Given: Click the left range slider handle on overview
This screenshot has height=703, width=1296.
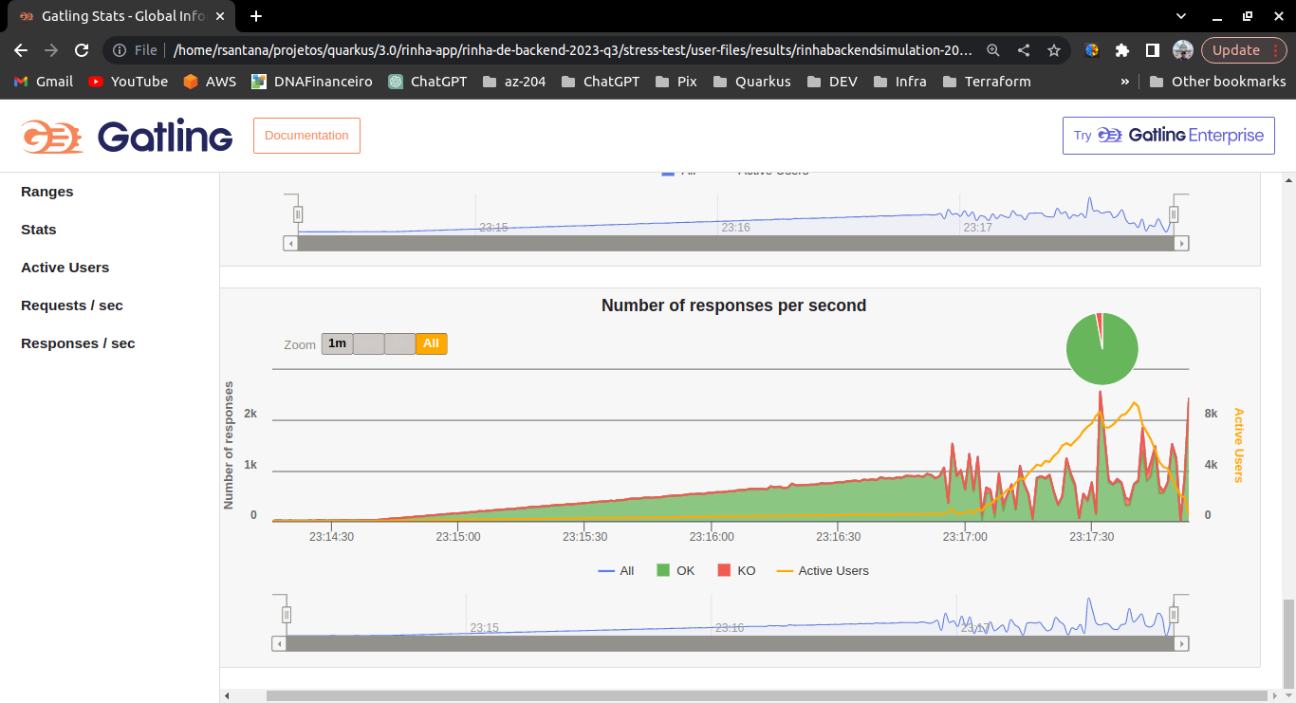Looking at the screenshot, I should [286, 614].
